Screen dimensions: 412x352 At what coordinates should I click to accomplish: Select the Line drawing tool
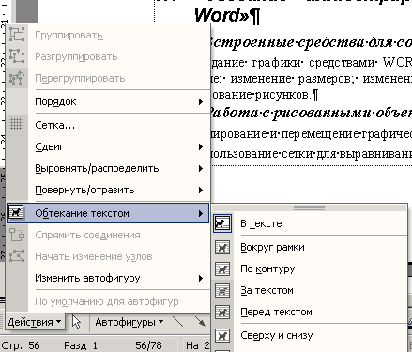[177, 321]
